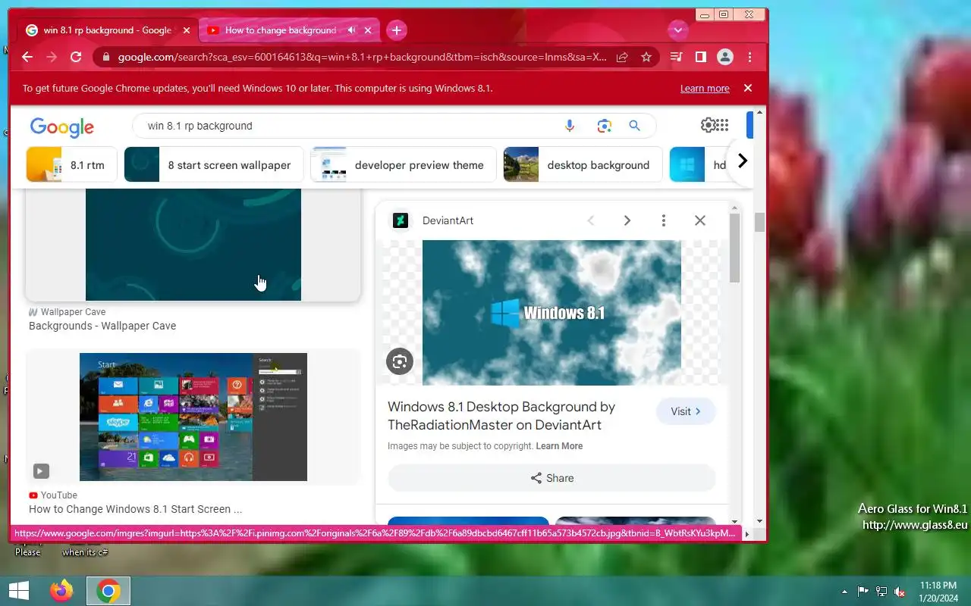Click the DeviantArt source icon

401,220
